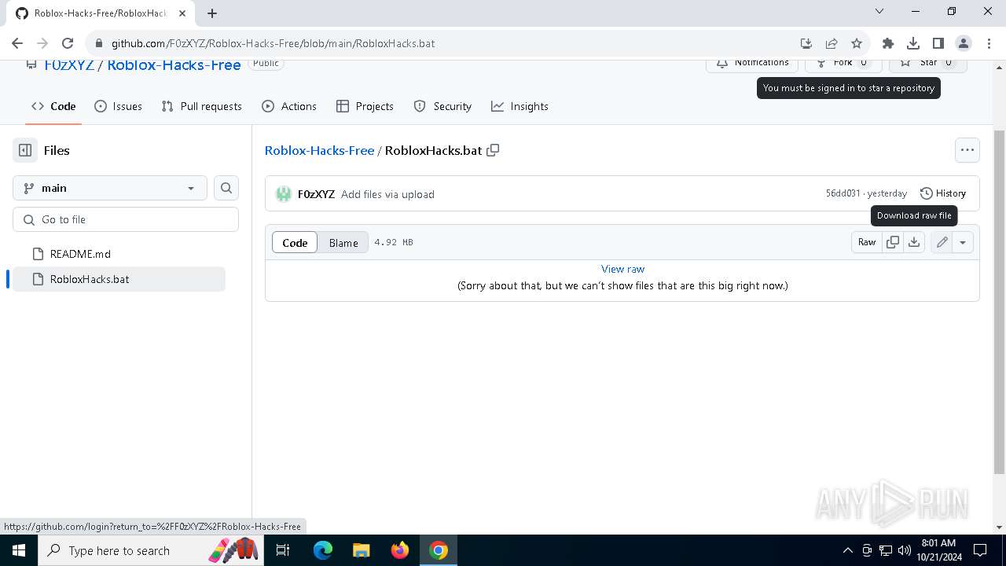
Task: Open new tab with plus button
Action: pyautogui.click(x=212, y=13)
